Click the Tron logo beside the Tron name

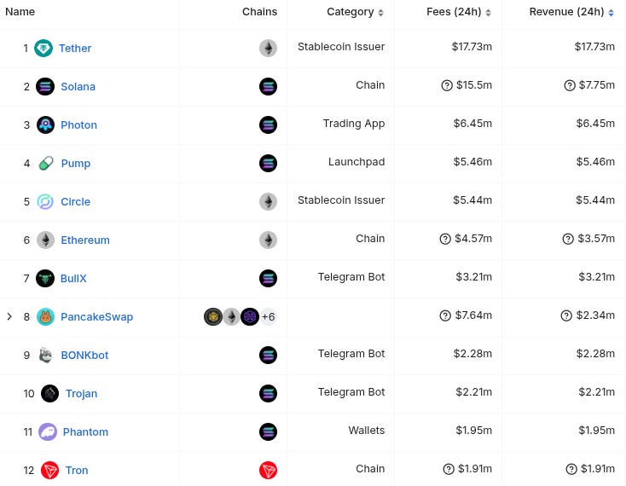coord(50,470)
